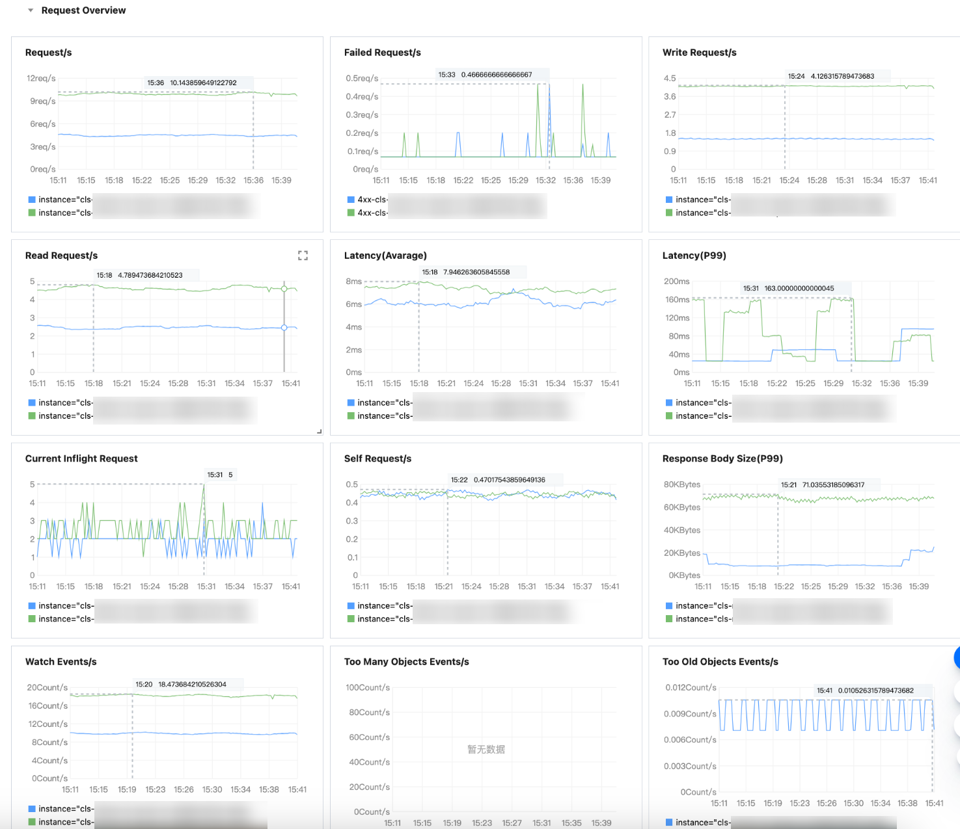Select green data point marker on Read Request/s
960x829 pixels.
(x=284, y=289)
